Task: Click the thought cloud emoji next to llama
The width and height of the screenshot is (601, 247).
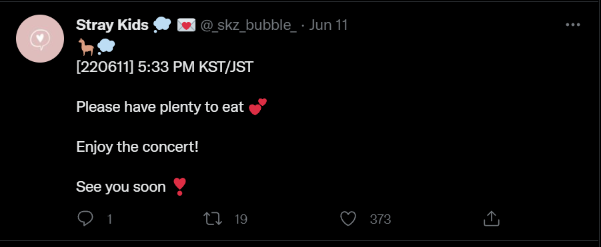Action: coord(106,47)
